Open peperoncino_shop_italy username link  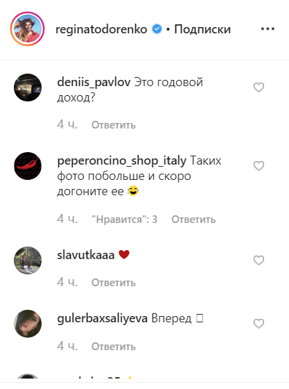tap(122, 160)
